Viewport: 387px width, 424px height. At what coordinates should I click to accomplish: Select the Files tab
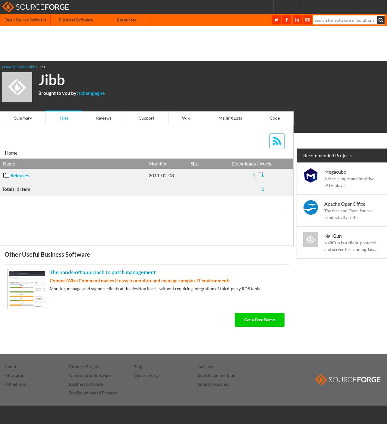(x=64, y=118)
